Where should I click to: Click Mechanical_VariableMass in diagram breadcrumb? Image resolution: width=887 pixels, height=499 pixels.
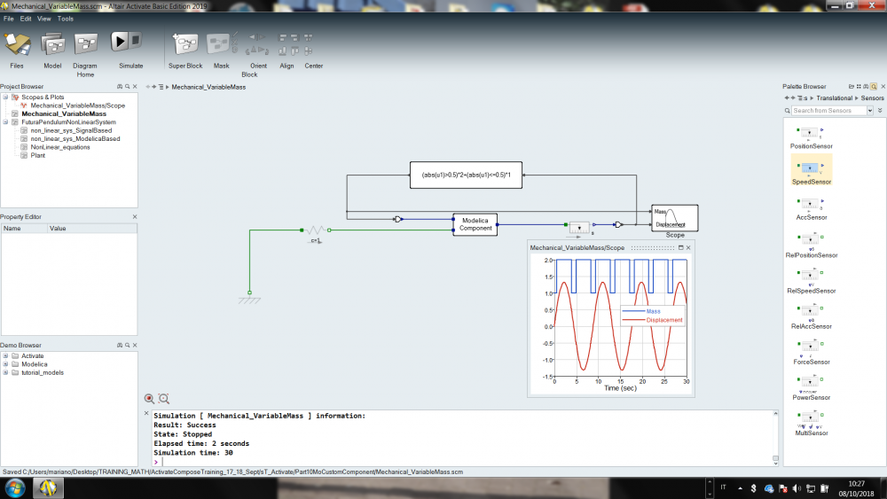tap(208, 87)
